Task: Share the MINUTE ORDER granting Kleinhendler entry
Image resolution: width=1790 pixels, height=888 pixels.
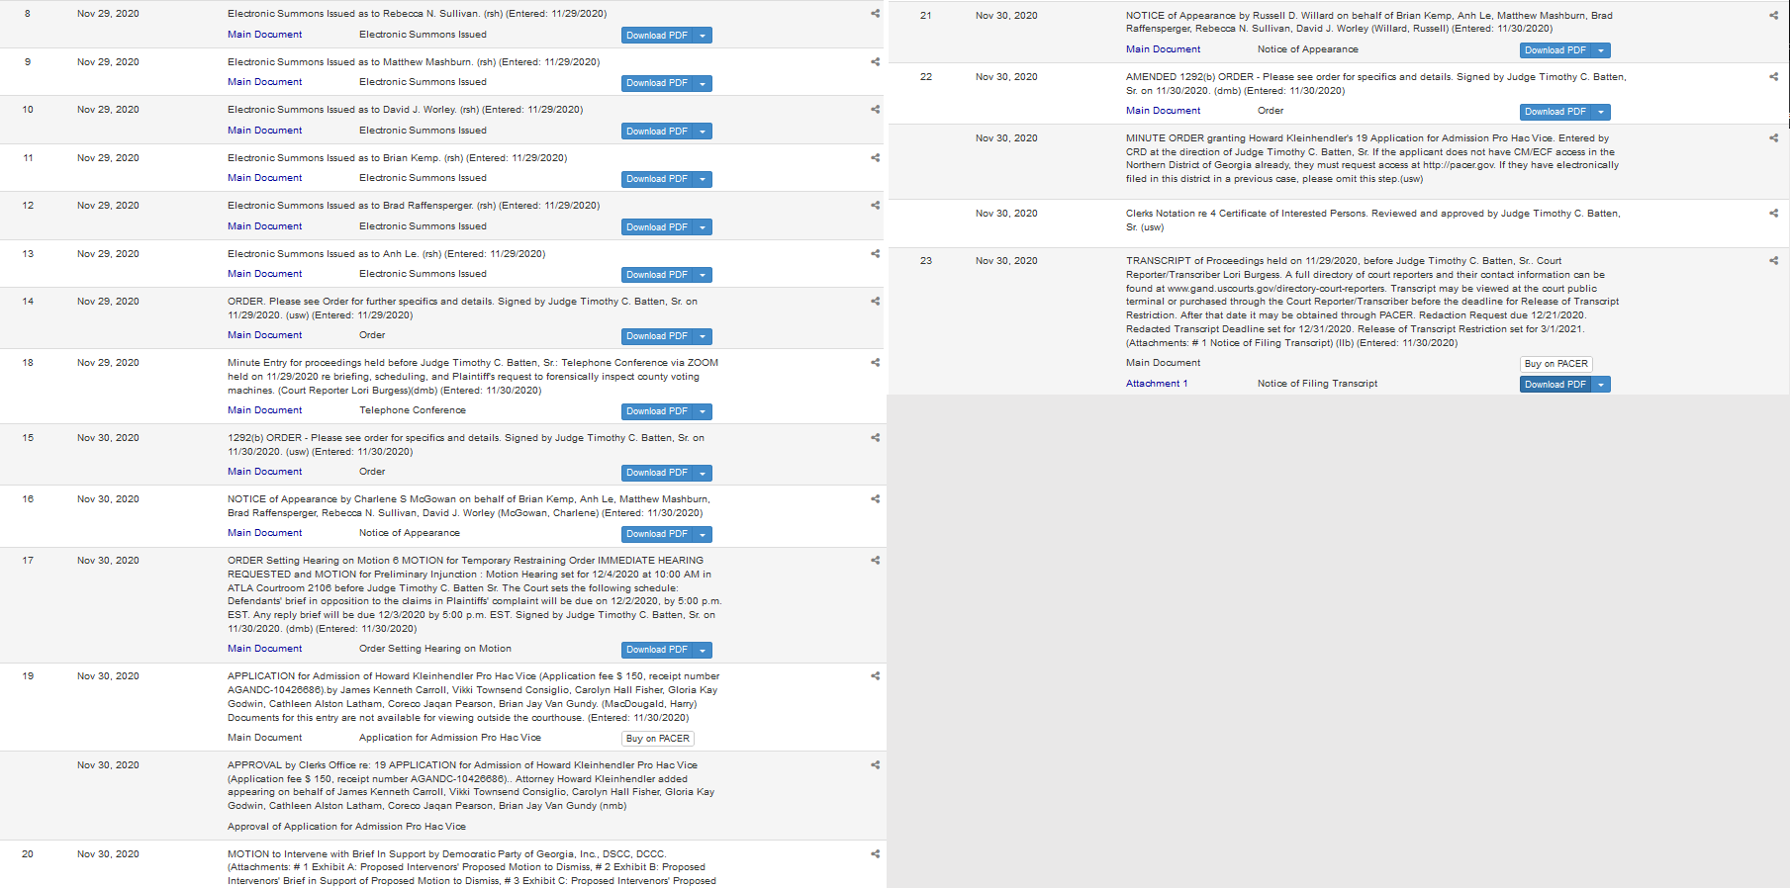Action: [x=1773, y=138]
